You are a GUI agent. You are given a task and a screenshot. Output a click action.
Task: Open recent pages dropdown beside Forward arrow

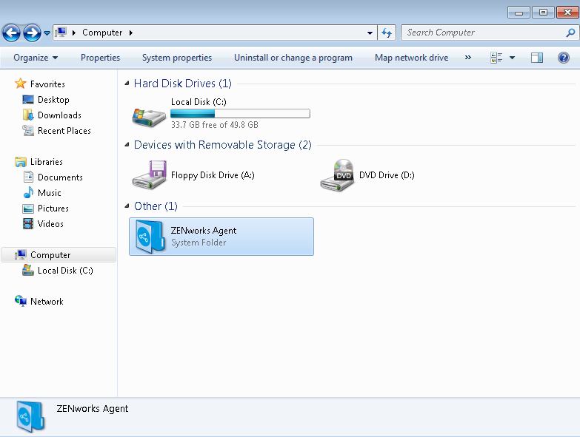pyautogui.click(x=47, y=33)
